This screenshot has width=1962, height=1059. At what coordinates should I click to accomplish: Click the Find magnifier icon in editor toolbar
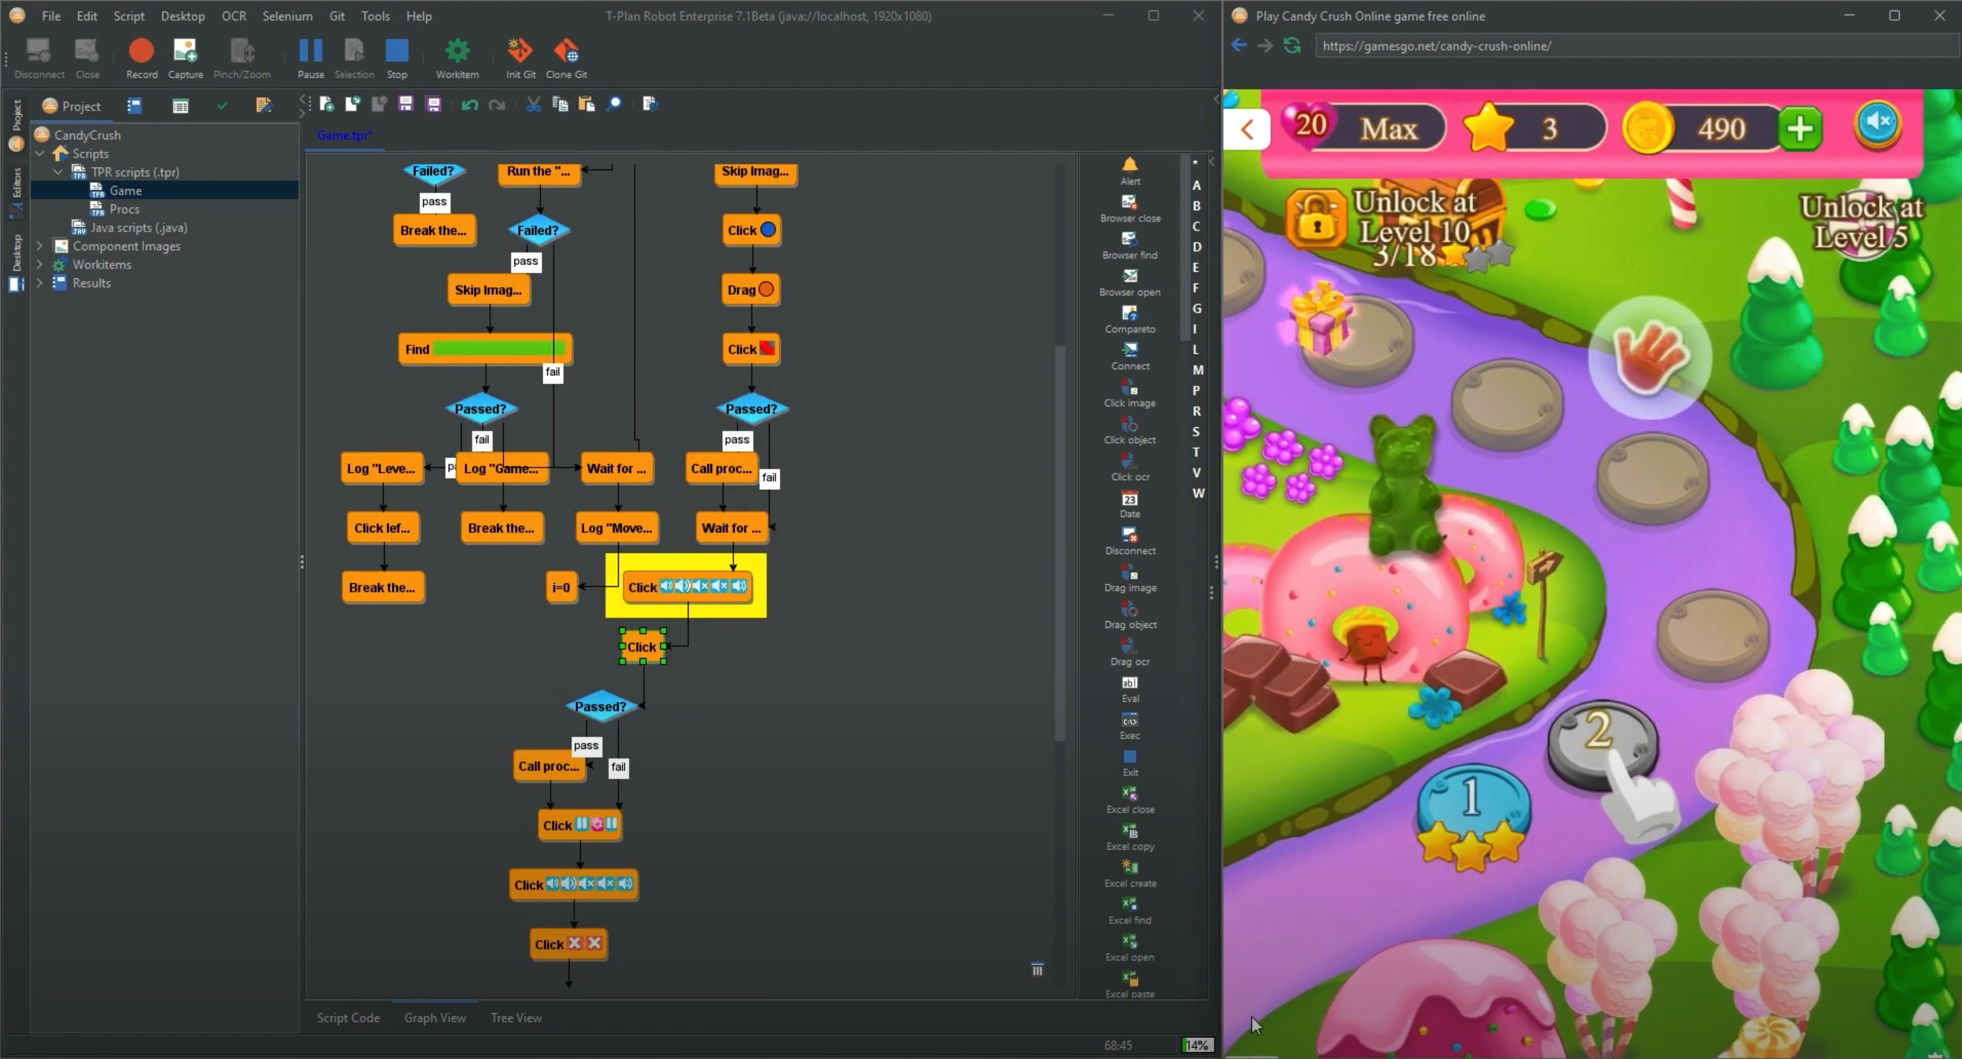coord(614,104)
